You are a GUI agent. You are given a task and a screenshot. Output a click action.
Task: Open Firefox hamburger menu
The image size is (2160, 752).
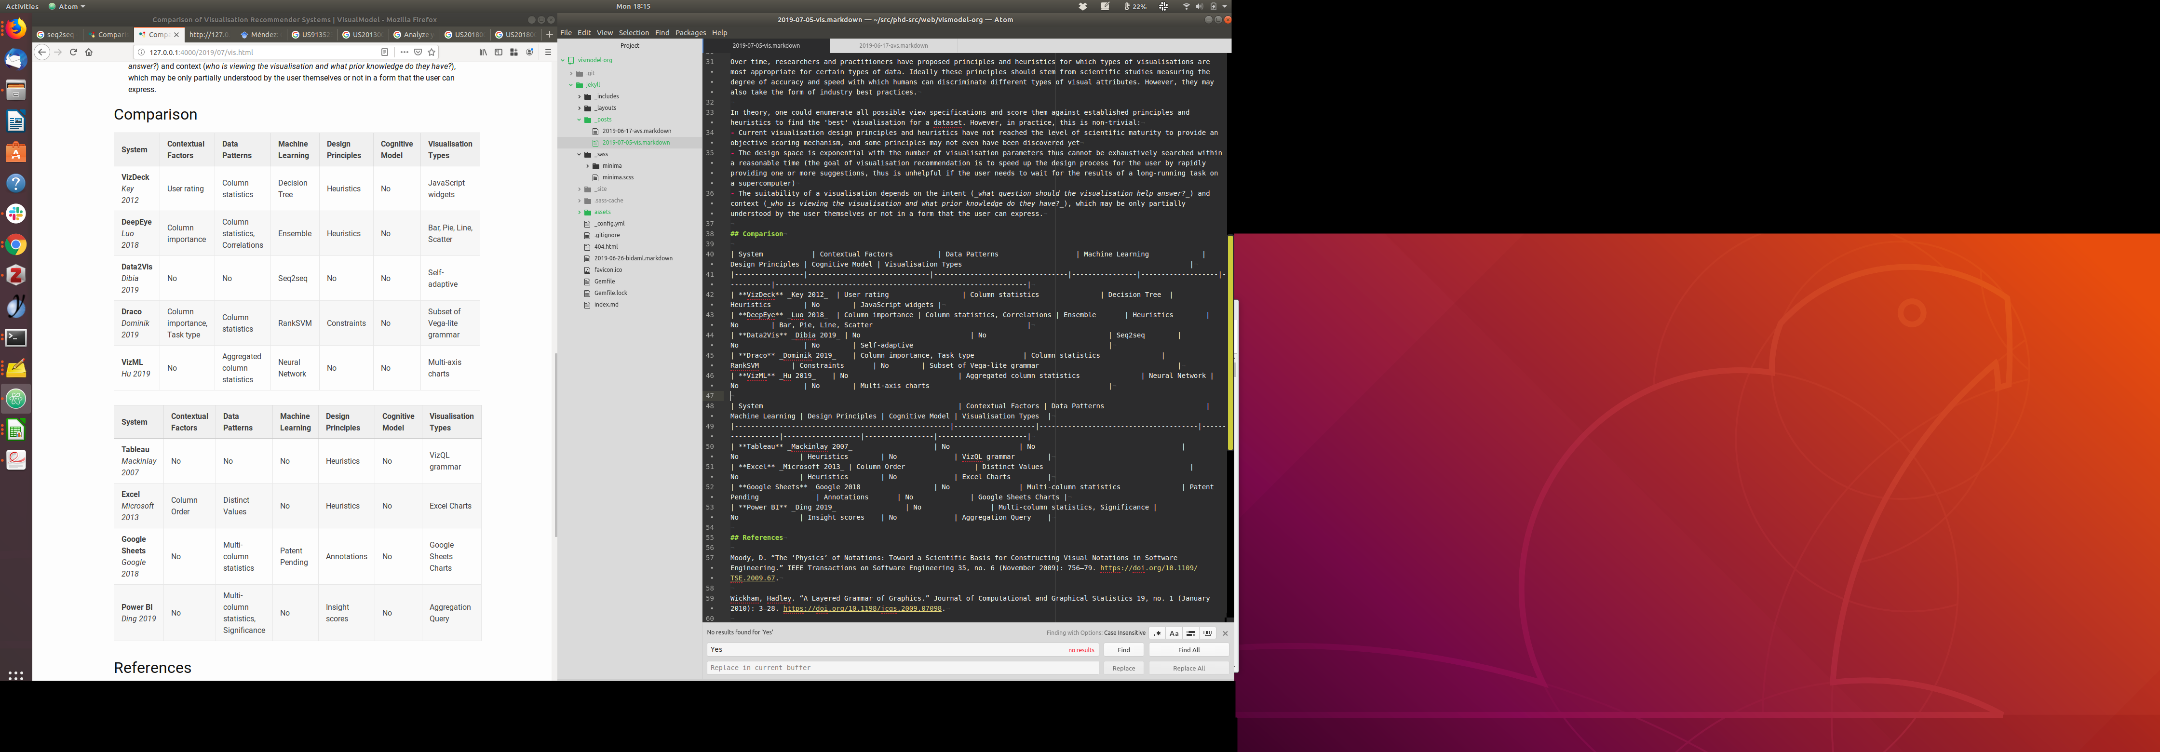(x=548, y=52)
